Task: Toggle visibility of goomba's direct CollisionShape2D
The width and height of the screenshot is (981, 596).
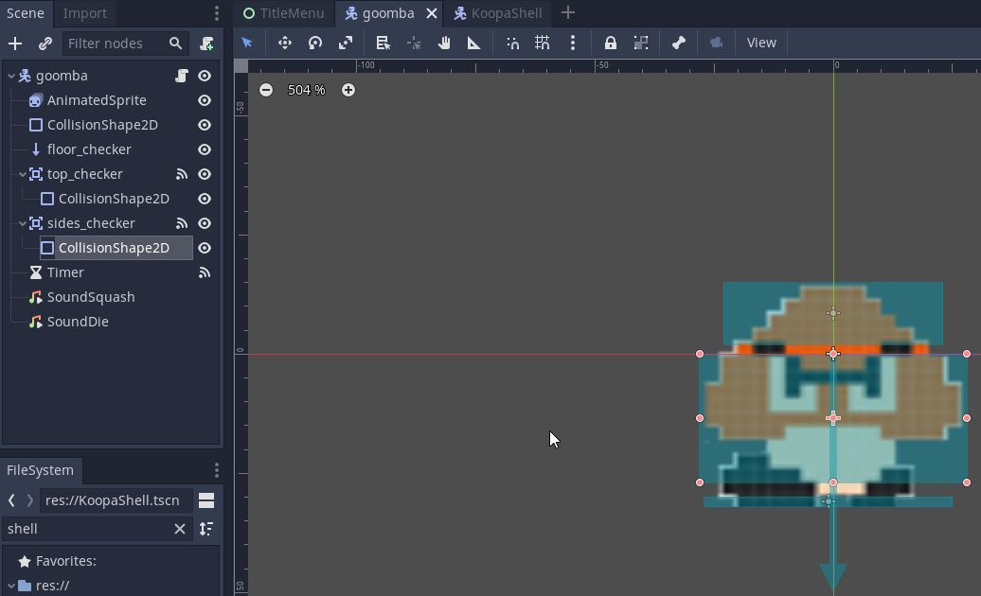Action: 204,125
